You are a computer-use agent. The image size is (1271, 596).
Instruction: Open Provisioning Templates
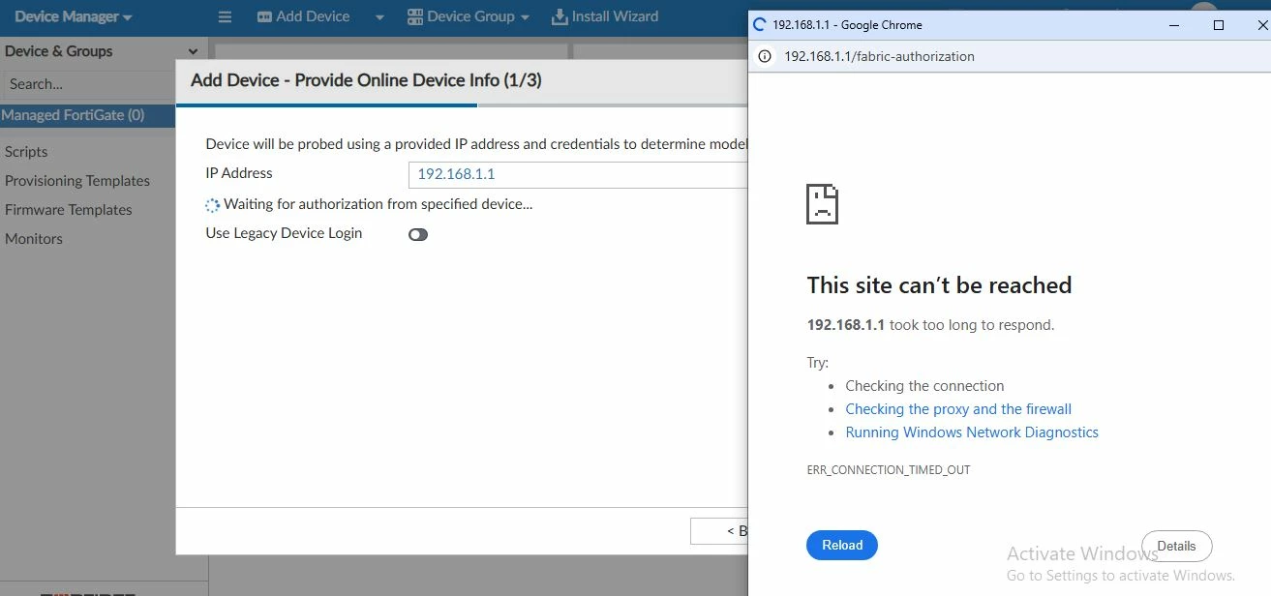point(77,181)
